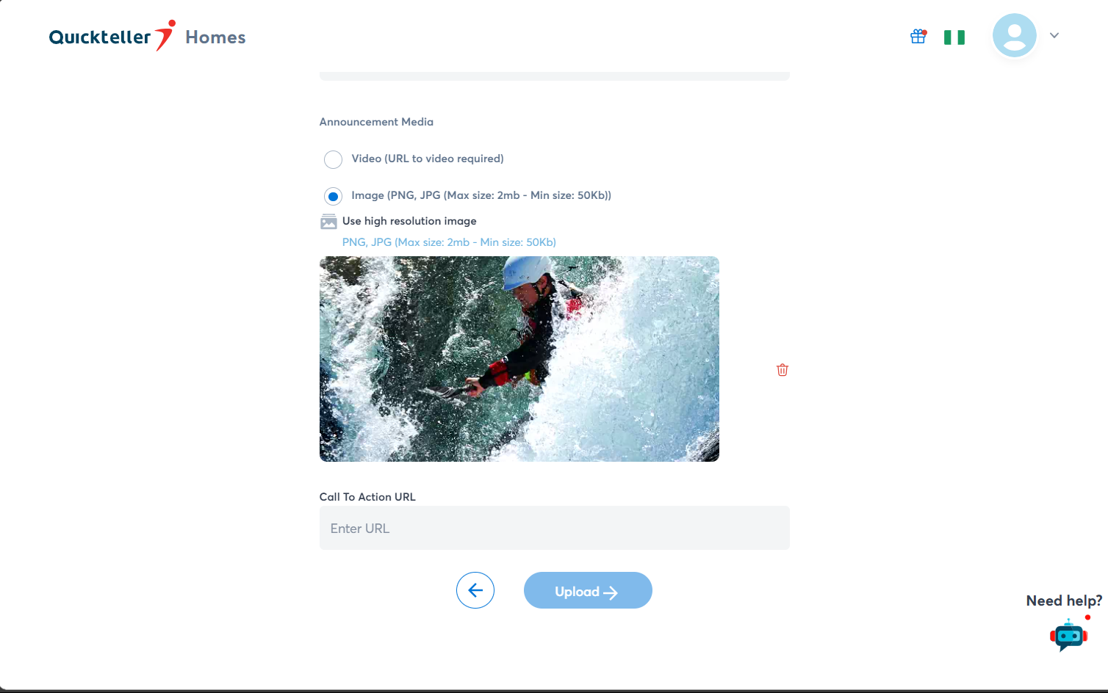Click the Image (PNG, JPG) option label
Screen dimensions: 1108x693
pyautogui.click(x=481, y=195)
